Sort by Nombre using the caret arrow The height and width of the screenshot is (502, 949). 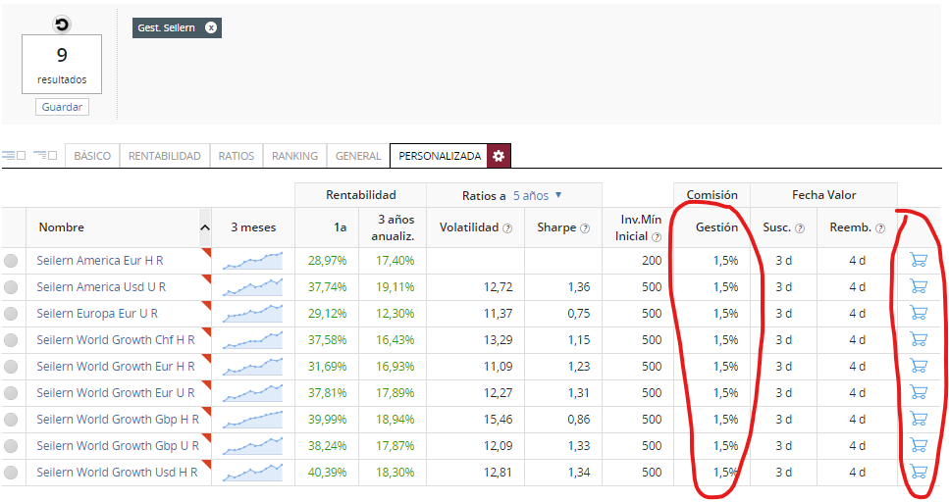[x=204, y=227]
